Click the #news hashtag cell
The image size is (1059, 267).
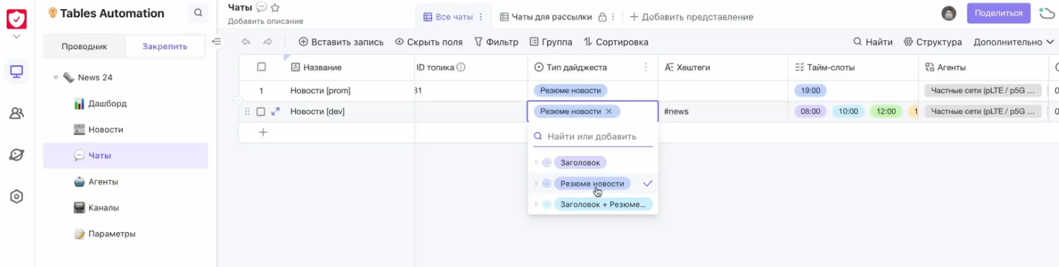point(723,111)
